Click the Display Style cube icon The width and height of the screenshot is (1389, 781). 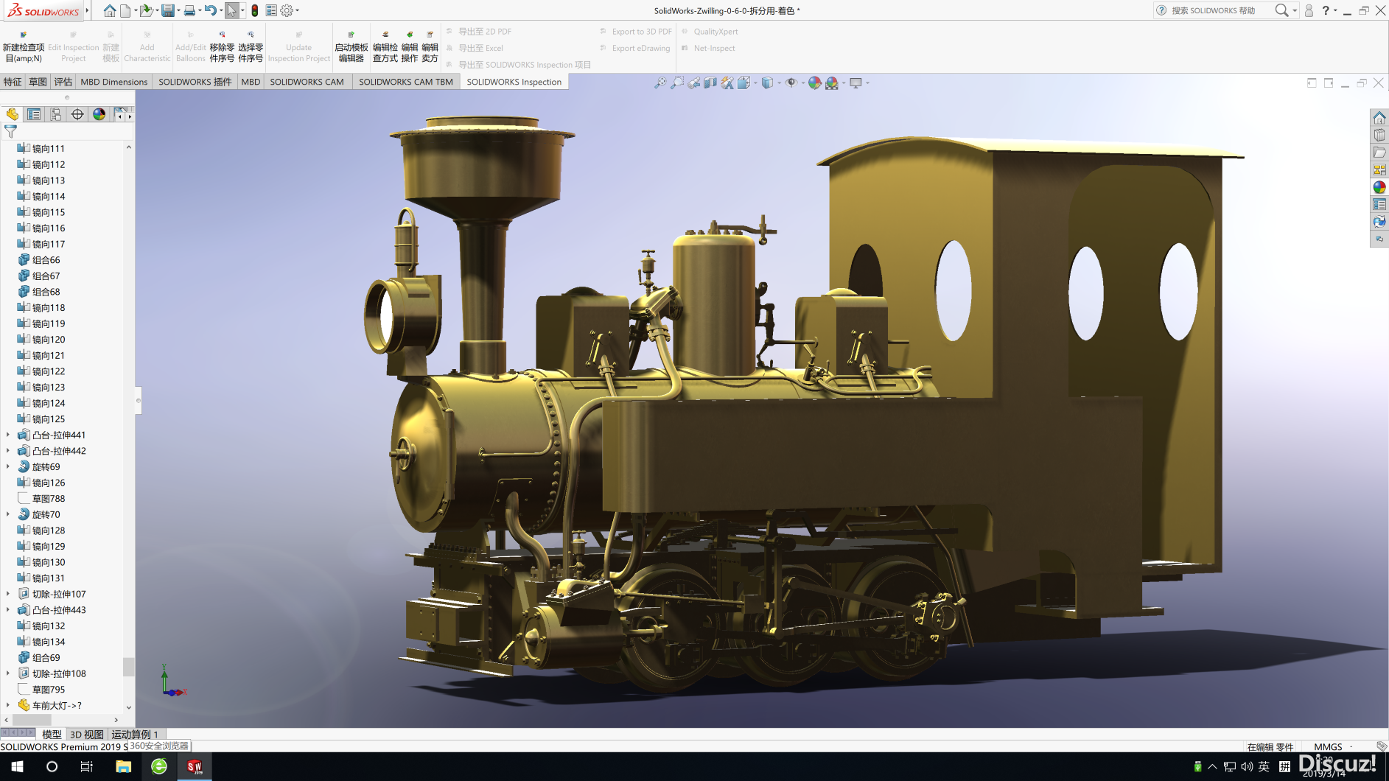click(x=767, y=83)
